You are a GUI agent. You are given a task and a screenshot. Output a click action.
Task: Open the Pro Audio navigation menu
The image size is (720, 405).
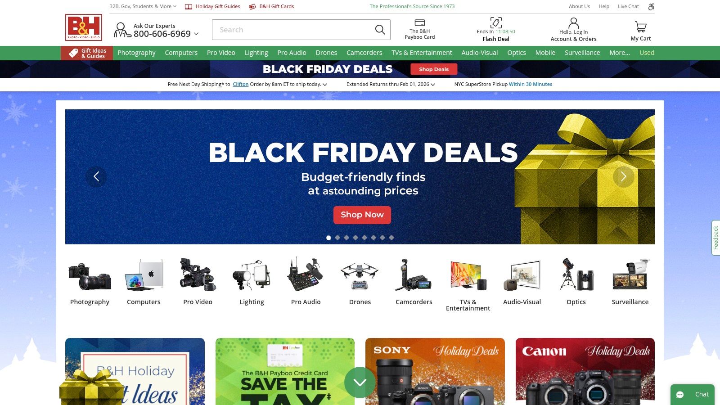[292, 53]
